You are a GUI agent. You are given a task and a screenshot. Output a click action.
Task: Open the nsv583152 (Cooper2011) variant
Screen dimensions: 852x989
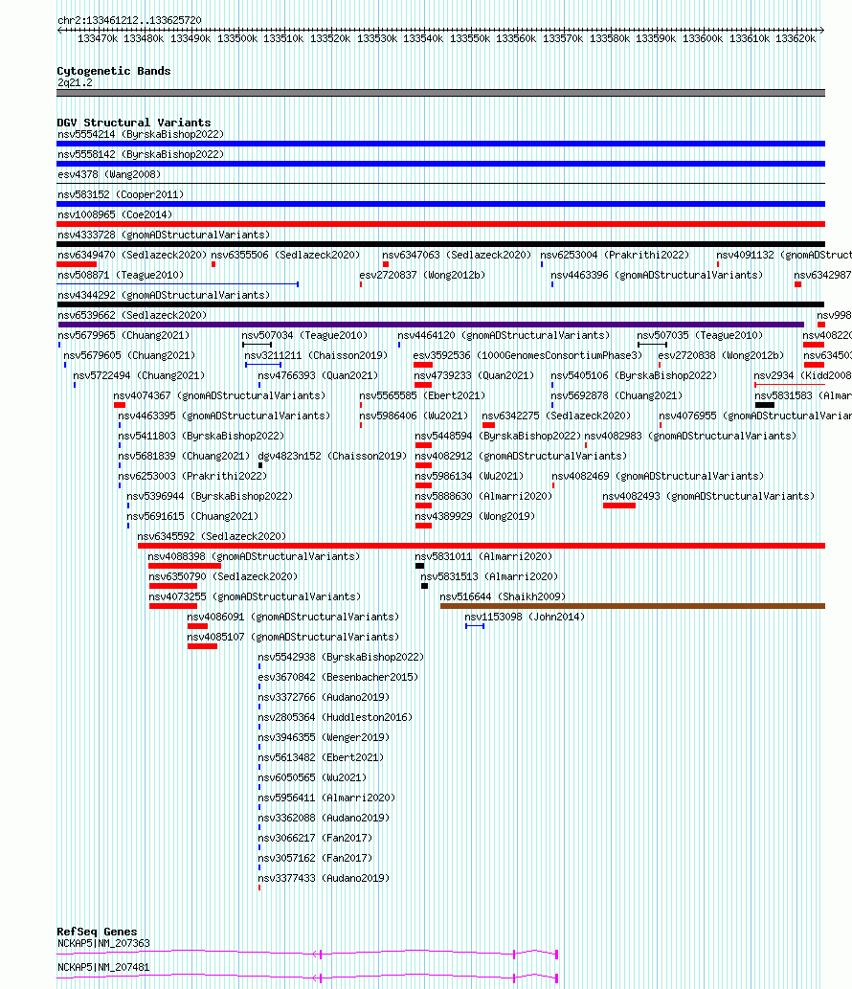(x=121, y=195)
